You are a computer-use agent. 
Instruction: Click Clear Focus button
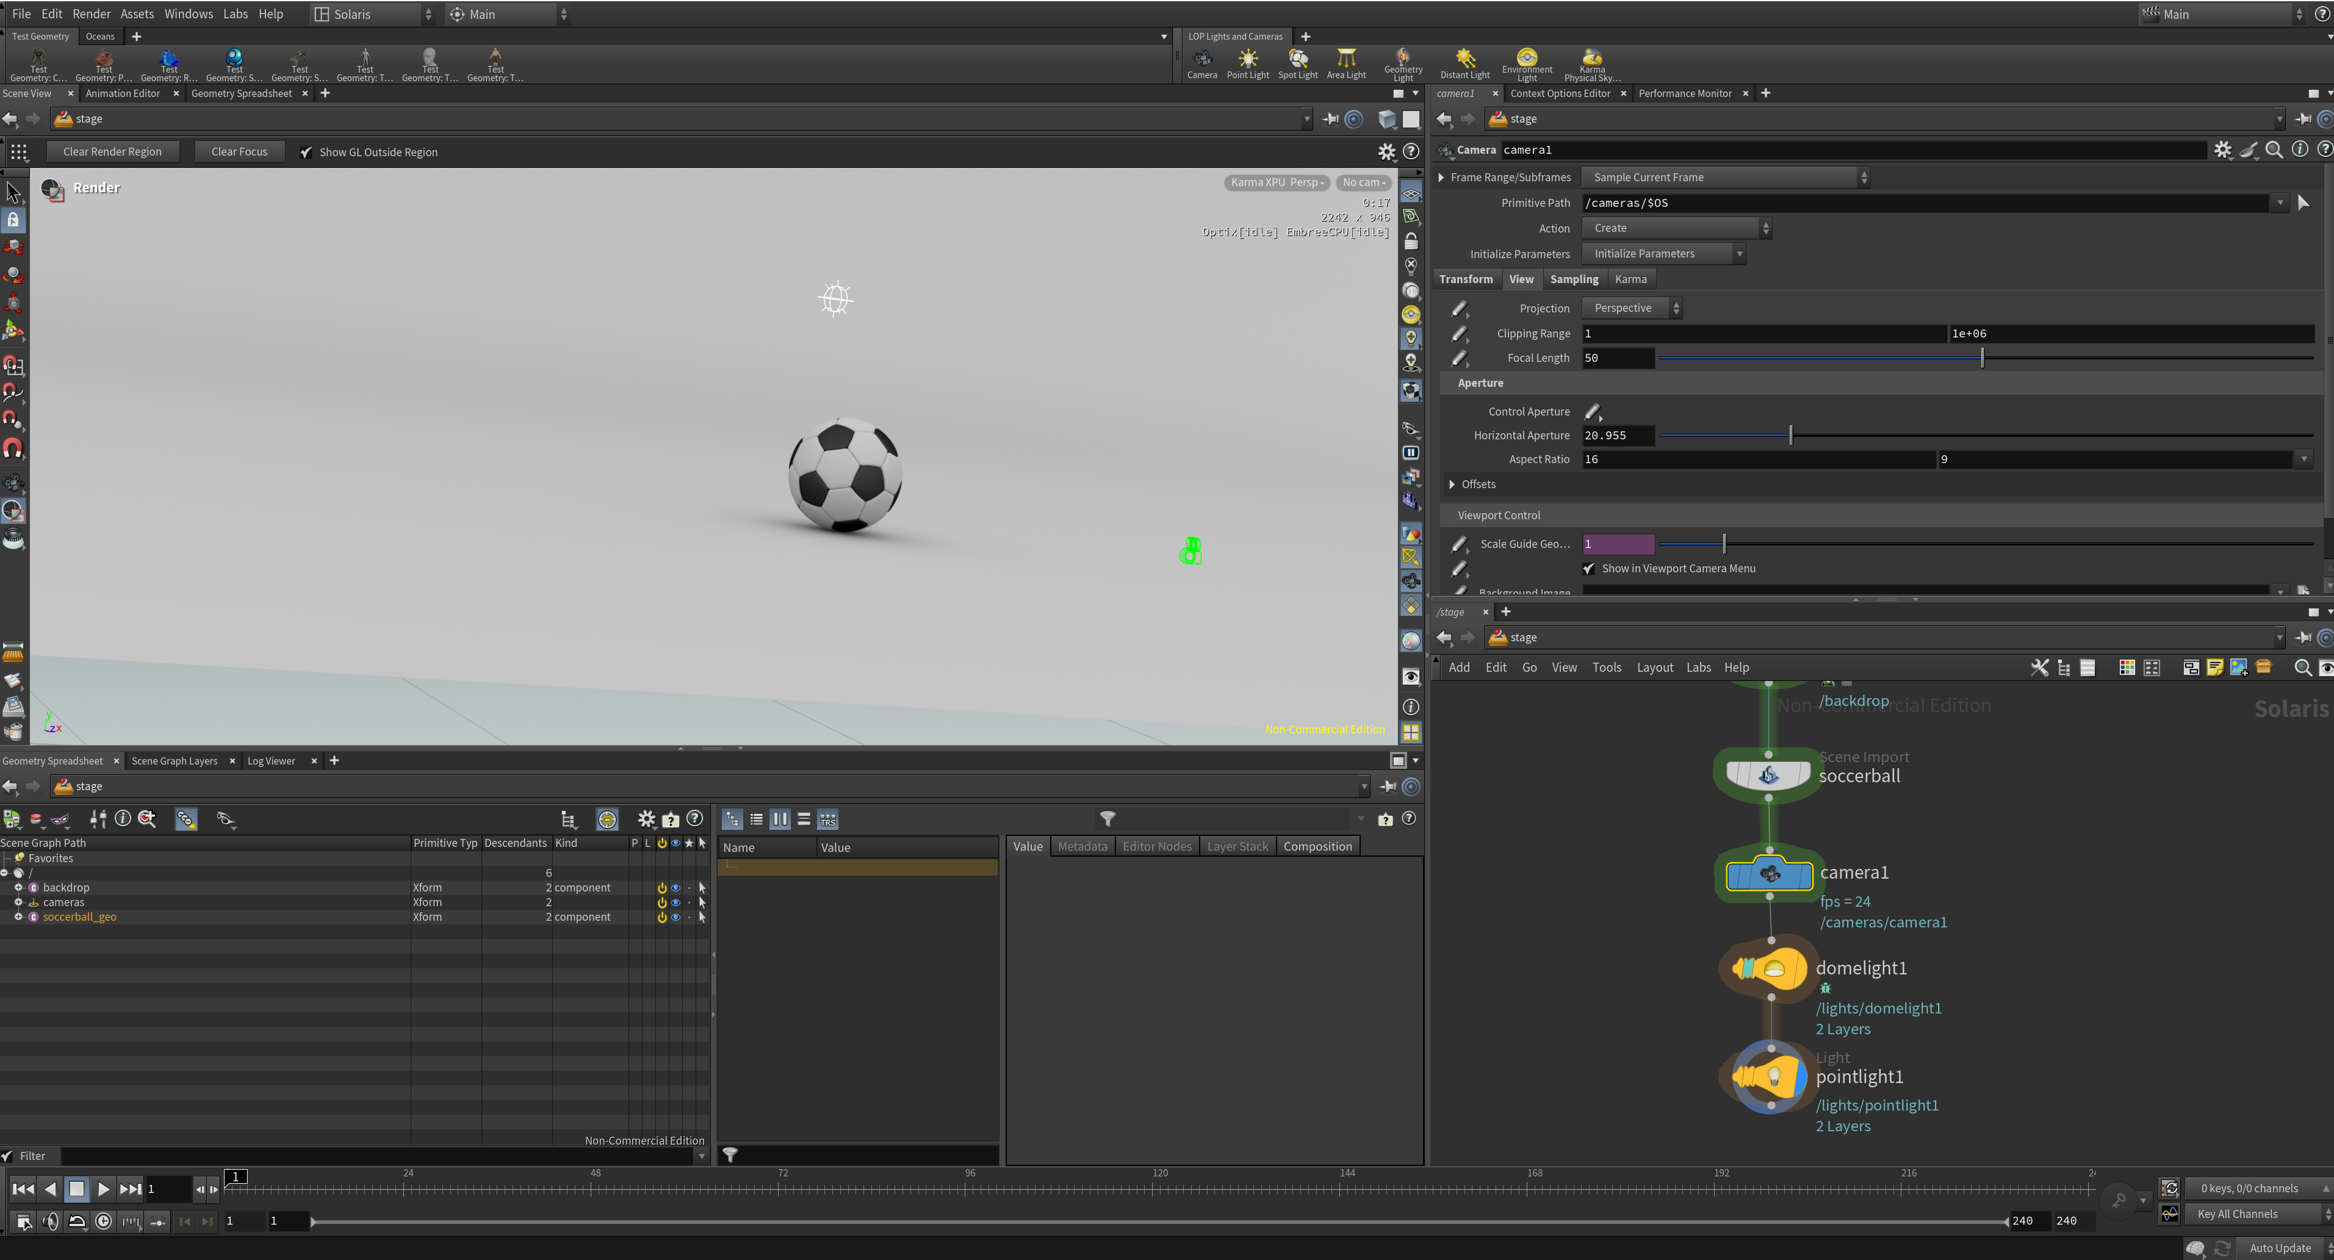tap(239, 152)
